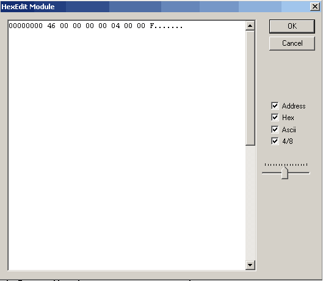Click the vertical scrollbar thumb
This screenshot has width=323, height=281.
(x=250, y=88)
